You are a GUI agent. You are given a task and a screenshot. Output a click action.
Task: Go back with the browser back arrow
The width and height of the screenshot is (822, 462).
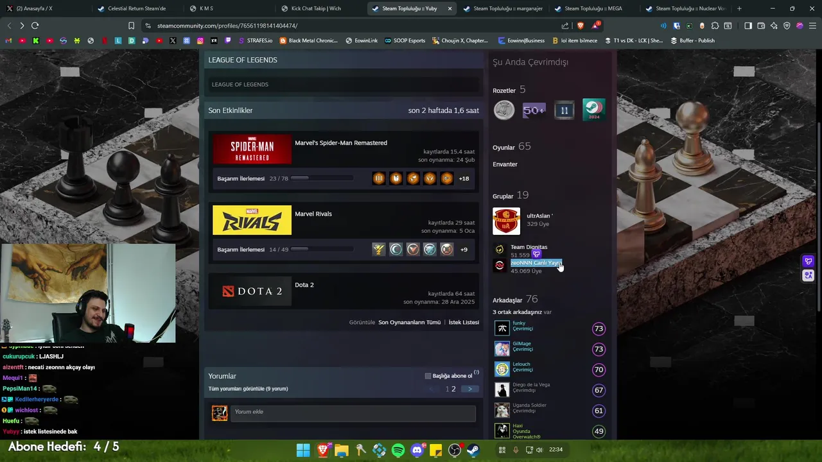pyautogui.click(x=9, y=26)
